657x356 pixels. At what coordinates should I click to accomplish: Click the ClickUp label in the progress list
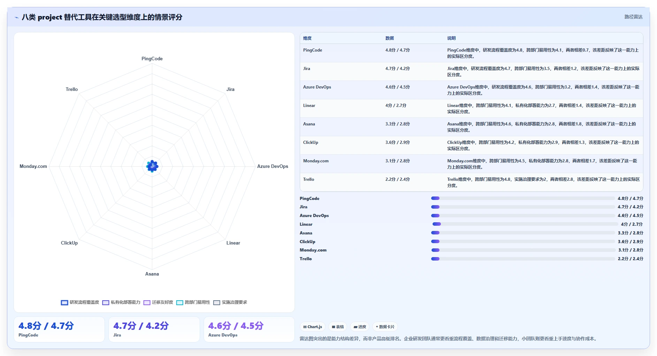(307, 242)
